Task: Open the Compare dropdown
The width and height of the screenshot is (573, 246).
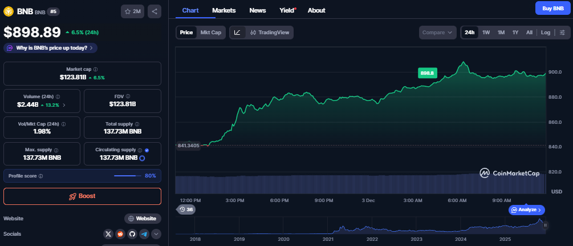Action: click(x=438, y=33)
